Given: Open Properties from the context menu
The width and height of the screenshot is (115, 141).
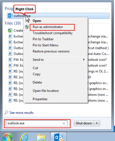Looking at the screenshot, I should 40,99.
